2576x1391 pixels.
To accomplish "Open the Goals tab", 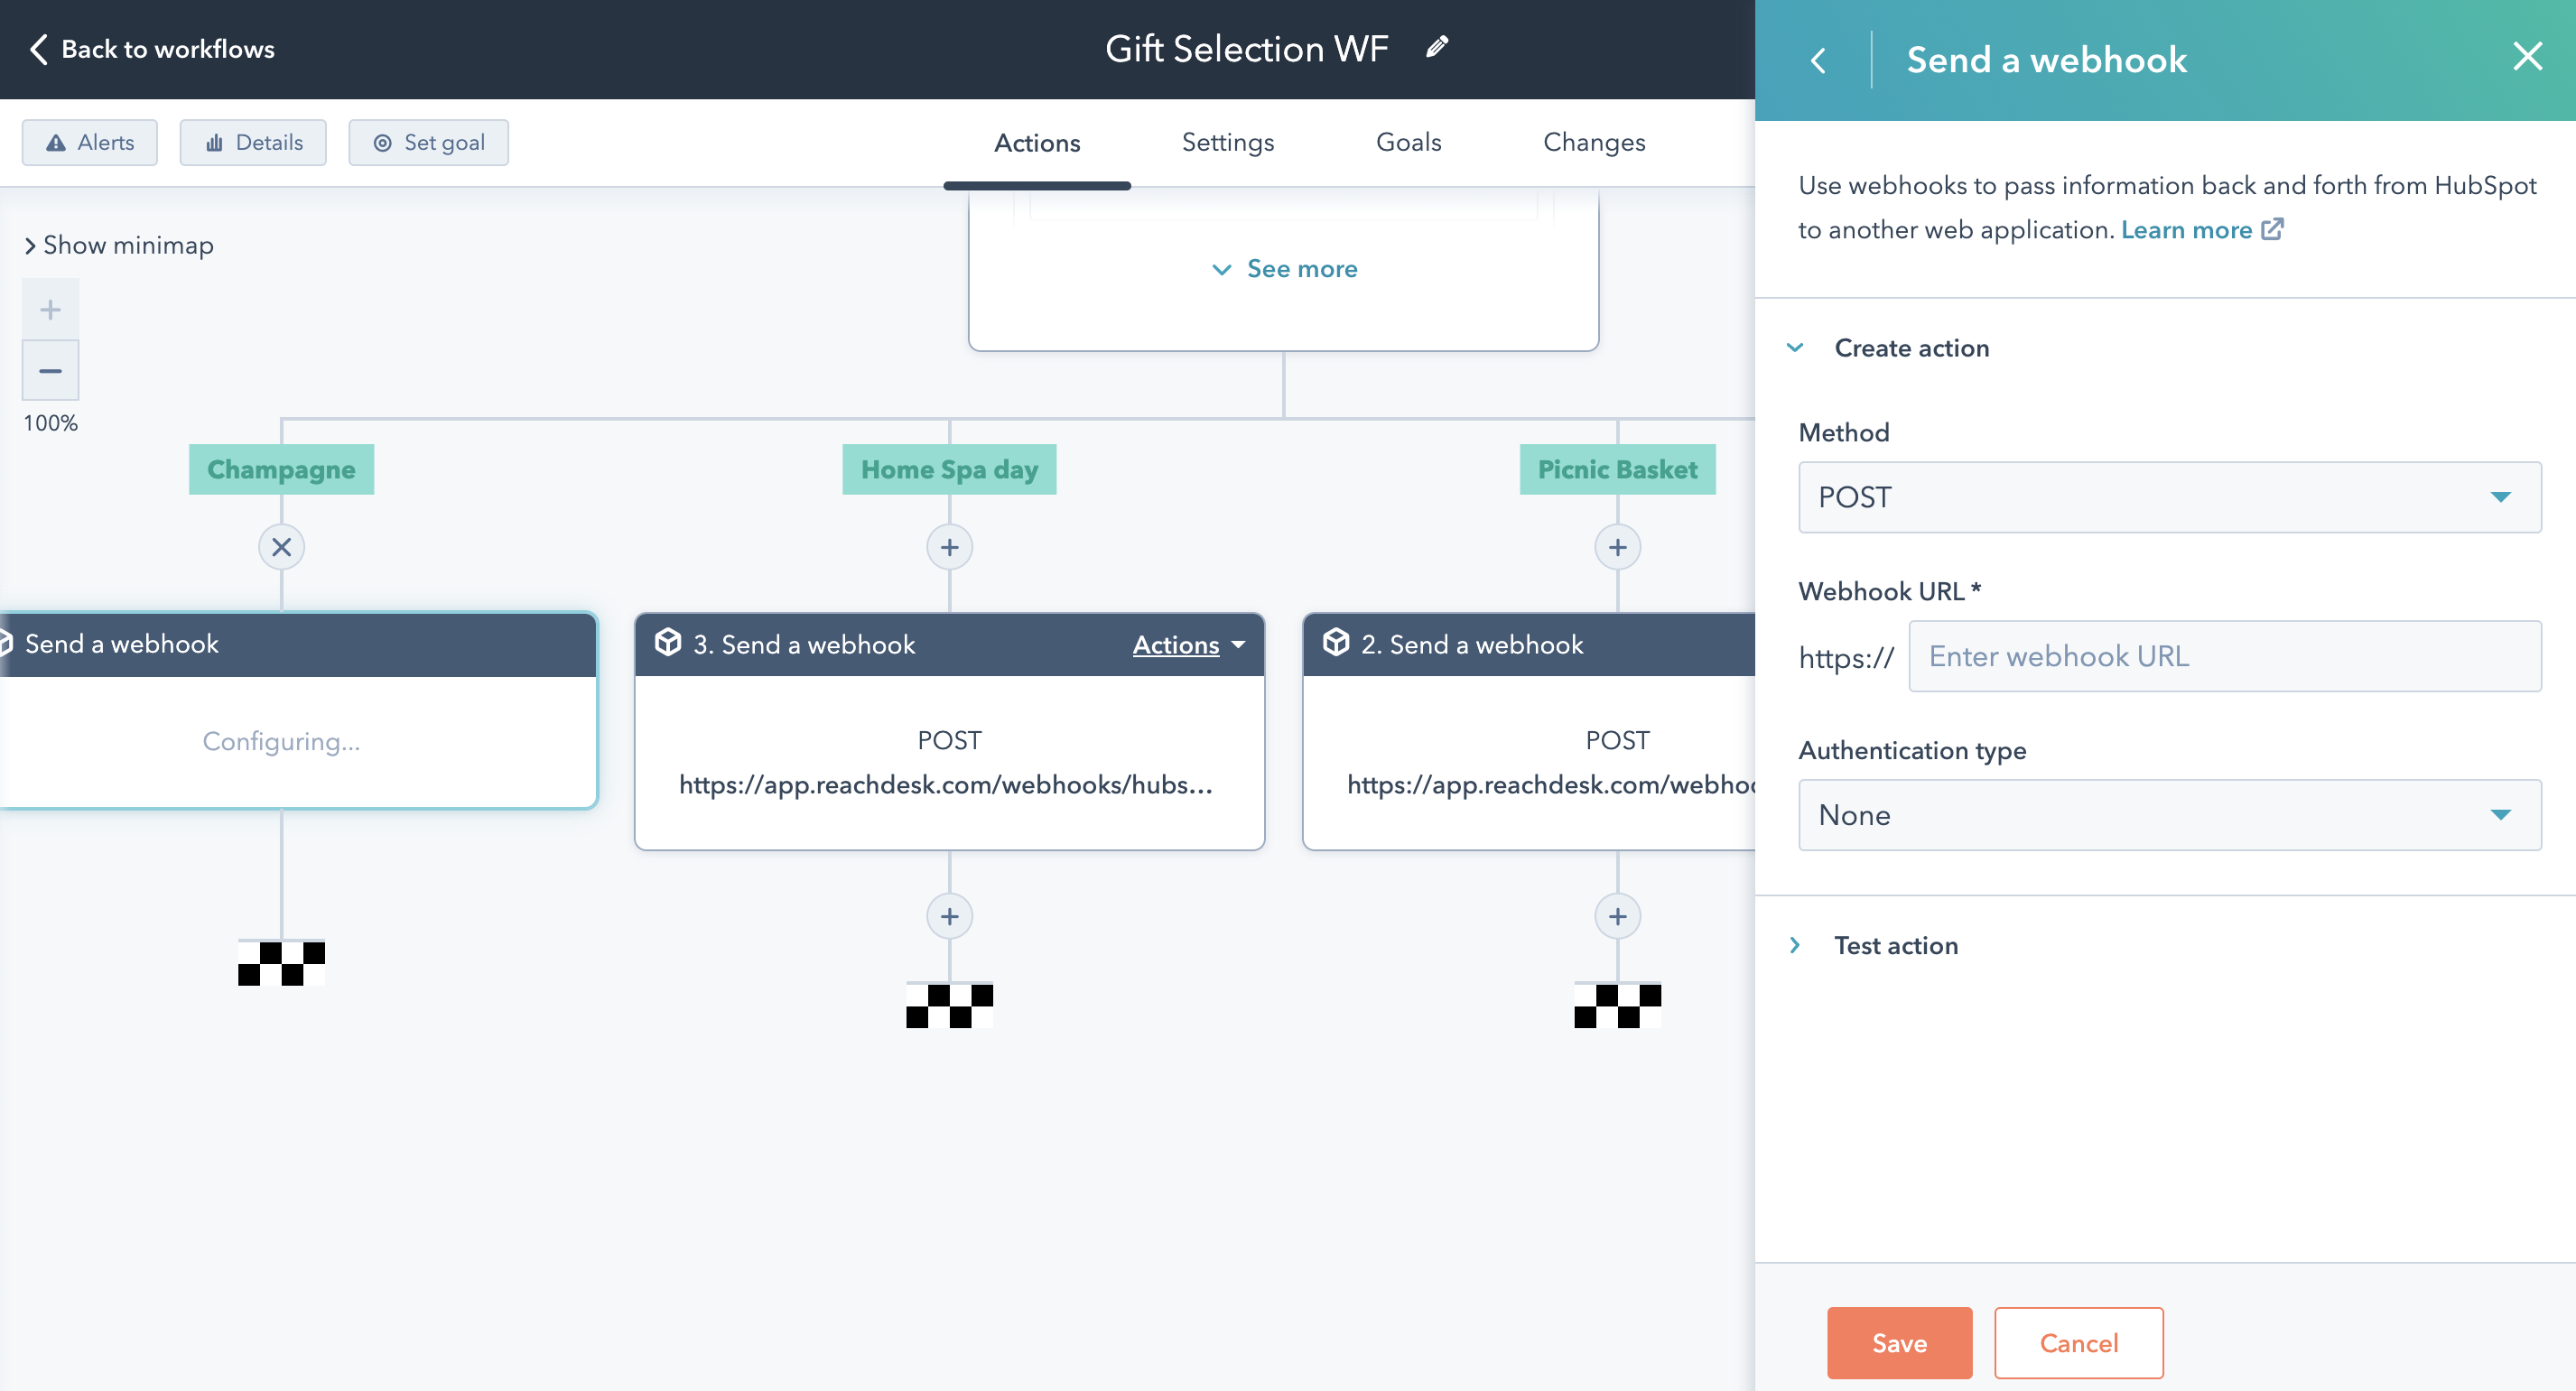I will pyautogui.click(x=1408, y=142).
